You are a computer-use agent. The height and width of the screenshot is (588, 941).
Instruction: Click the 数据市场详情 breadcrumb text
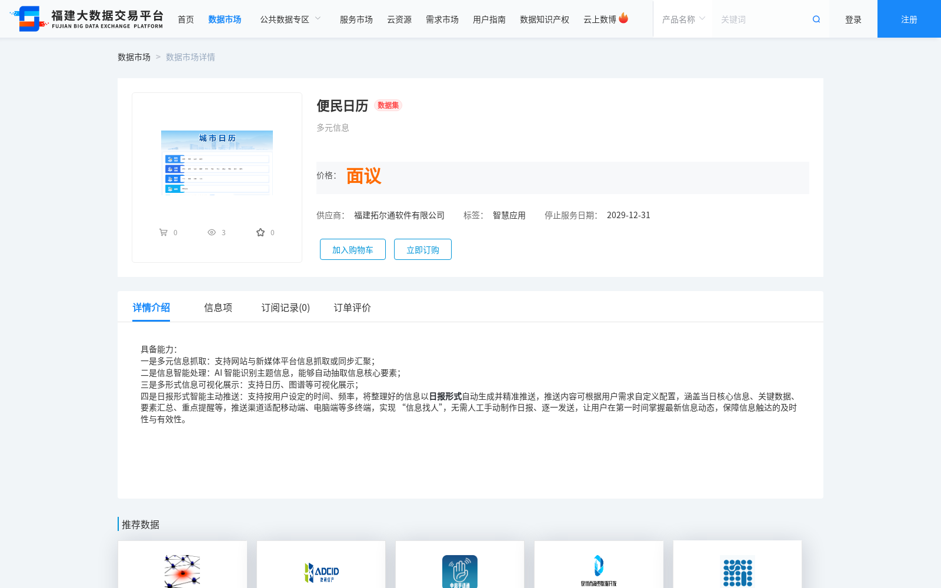(191, 57)
